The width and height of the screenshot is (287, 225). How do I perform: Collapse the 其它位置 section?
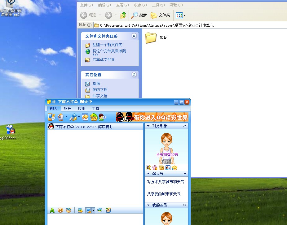point(134,74)
